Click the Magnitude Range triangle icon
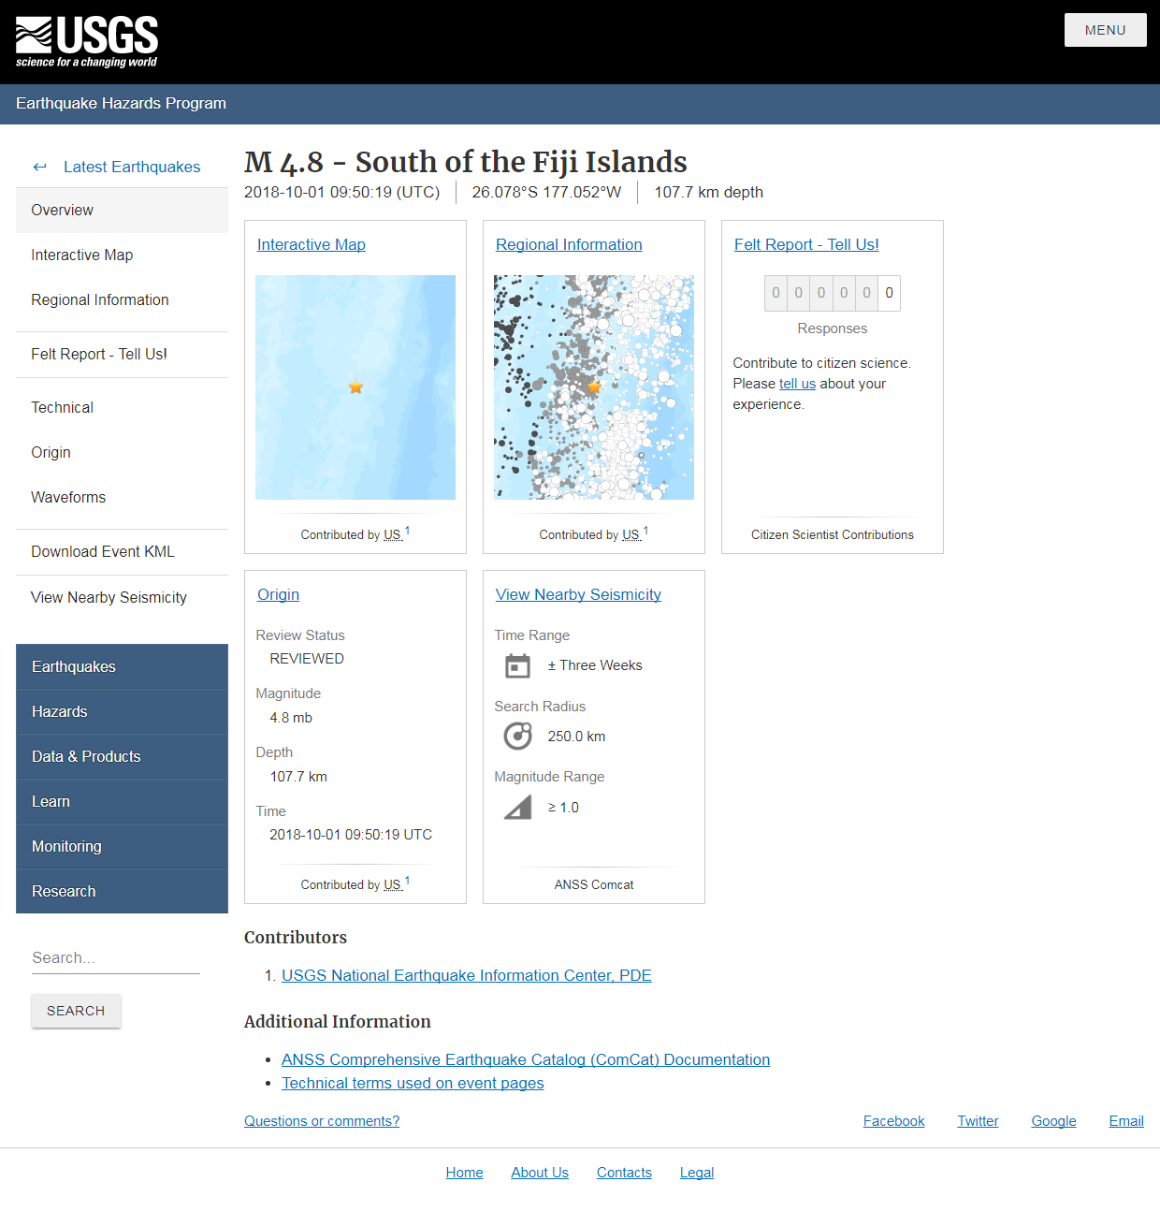Screen dimensions: 1160x1211 point(517,807)
